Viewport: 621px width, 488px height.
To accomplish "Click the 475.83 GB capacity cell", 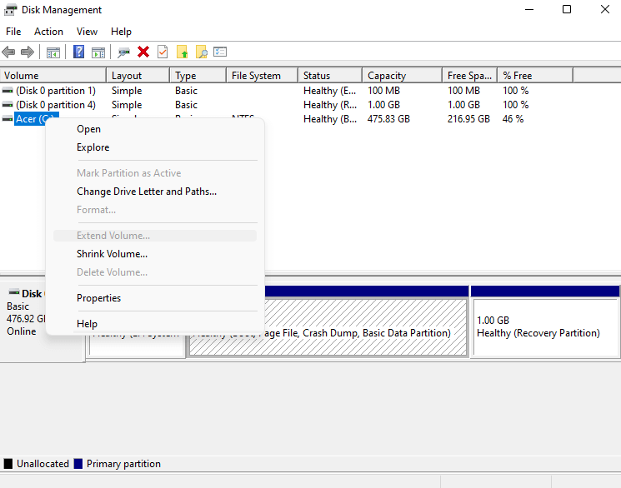I will [x=388, y=119].
